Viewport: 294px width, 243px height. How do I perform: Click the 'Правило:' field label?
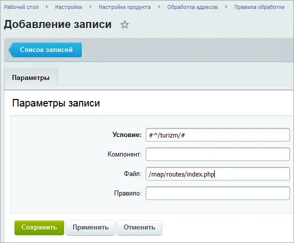click(x=128, y=193)
